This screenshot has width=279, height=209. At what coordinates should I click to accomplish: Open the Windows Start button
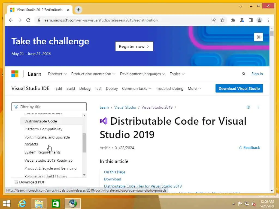7,204
